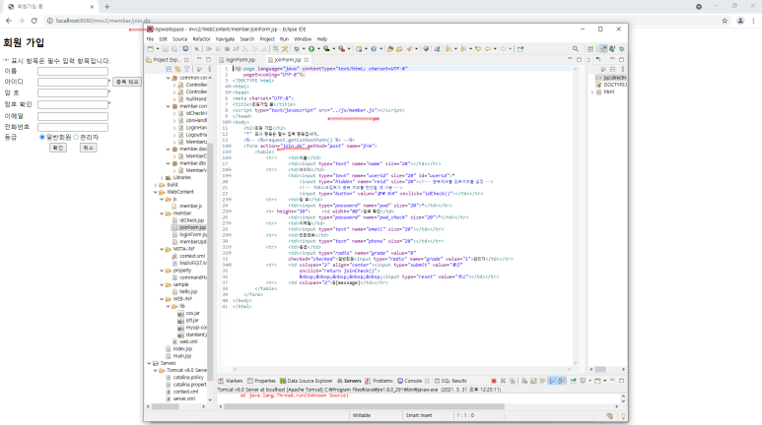Click the 중복 체크 button
This screenshot has width=762, height=425.
[x=127, y=82]
